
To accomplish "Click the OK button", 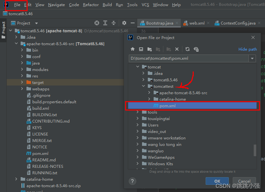I will click(217, 181).
